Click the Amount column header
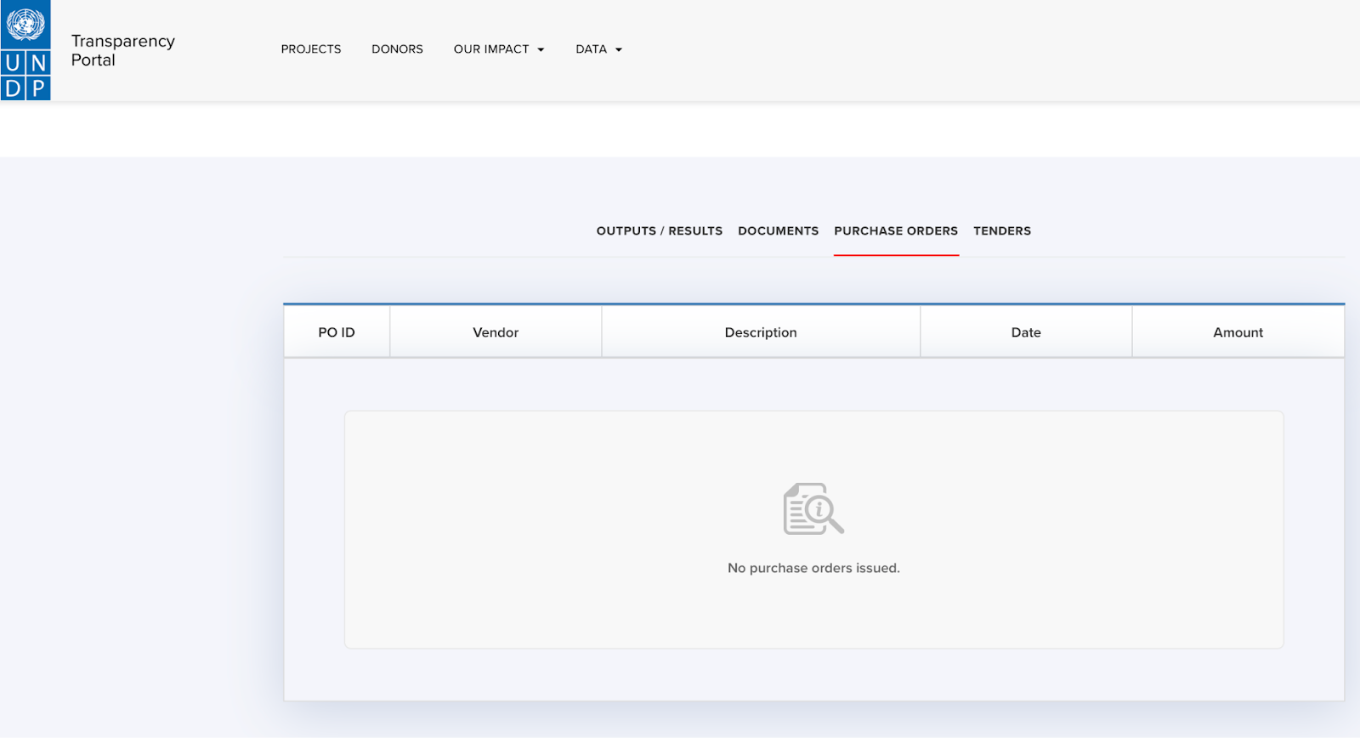The height and width of the screenshot is (738, 1360). tap(1238, 332)
